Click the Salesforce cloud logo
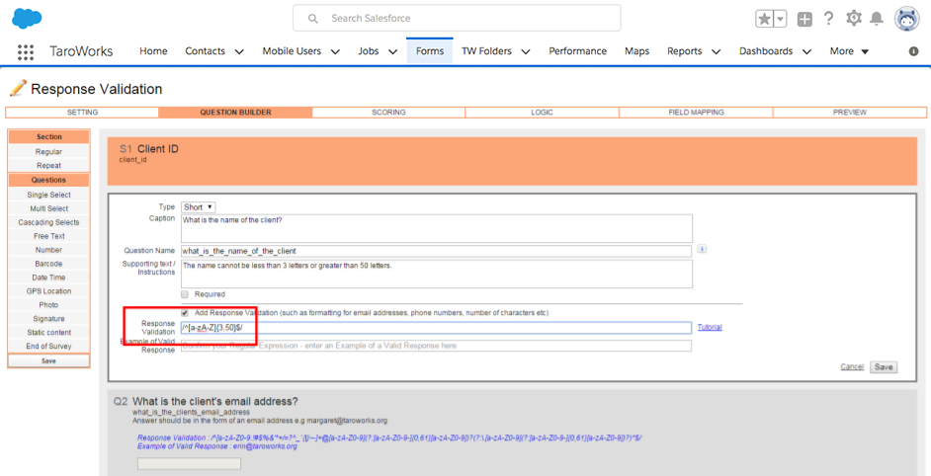The image size is (931, 476). (x=27, y=19)
